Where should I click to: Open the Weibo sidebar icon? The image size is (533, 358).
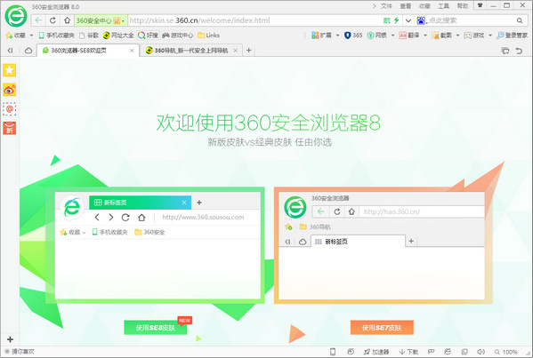[10, 90]
